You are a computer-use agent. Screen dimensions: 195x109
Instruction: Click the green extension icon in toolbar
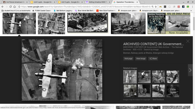click(x=188, y=7)
